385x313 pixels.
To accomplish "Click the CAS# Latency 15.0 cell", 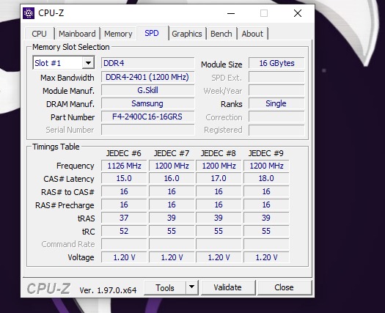I will click(x=124, y=178).
